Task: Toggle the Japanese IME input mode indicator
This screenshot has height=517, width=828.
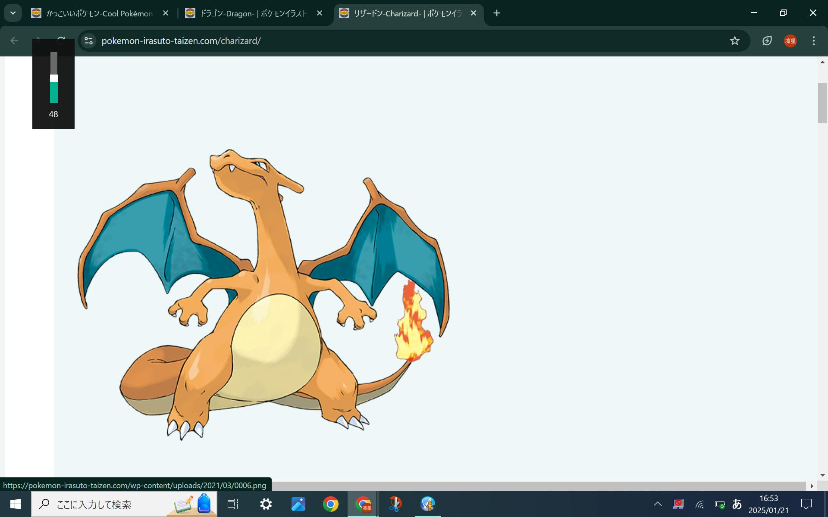Action: 737,504
